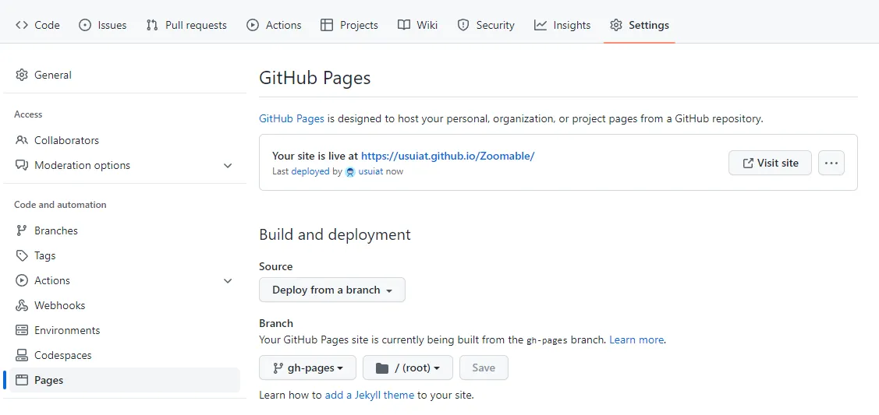Click the Webhooks icon in sidebar
Screen dimensions: 879x415
[x=22, y=305]
